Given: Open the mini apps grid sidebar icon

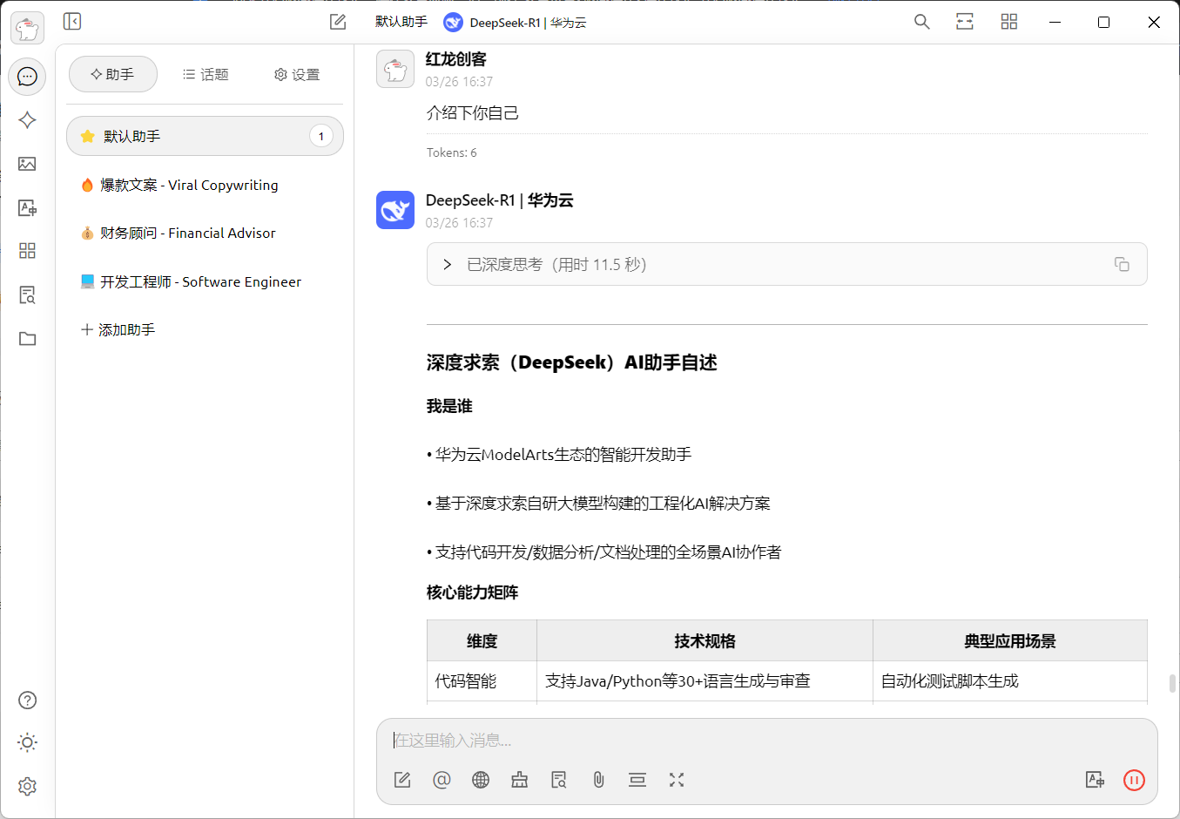Looking at the screenshot, I should 27,251.
